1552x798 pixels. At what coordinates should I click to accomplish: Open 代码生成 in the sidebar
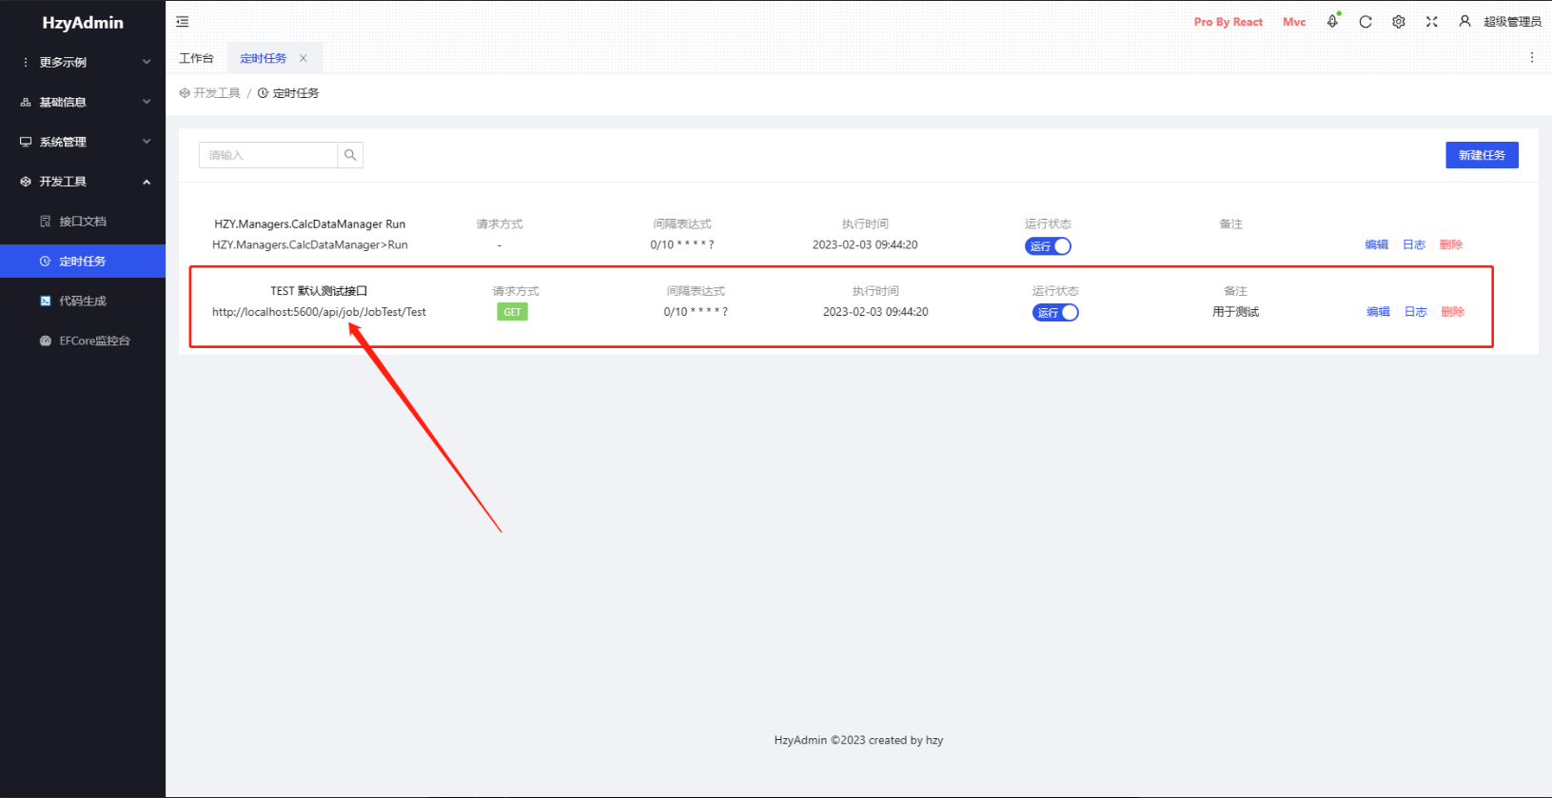(83, 302)
